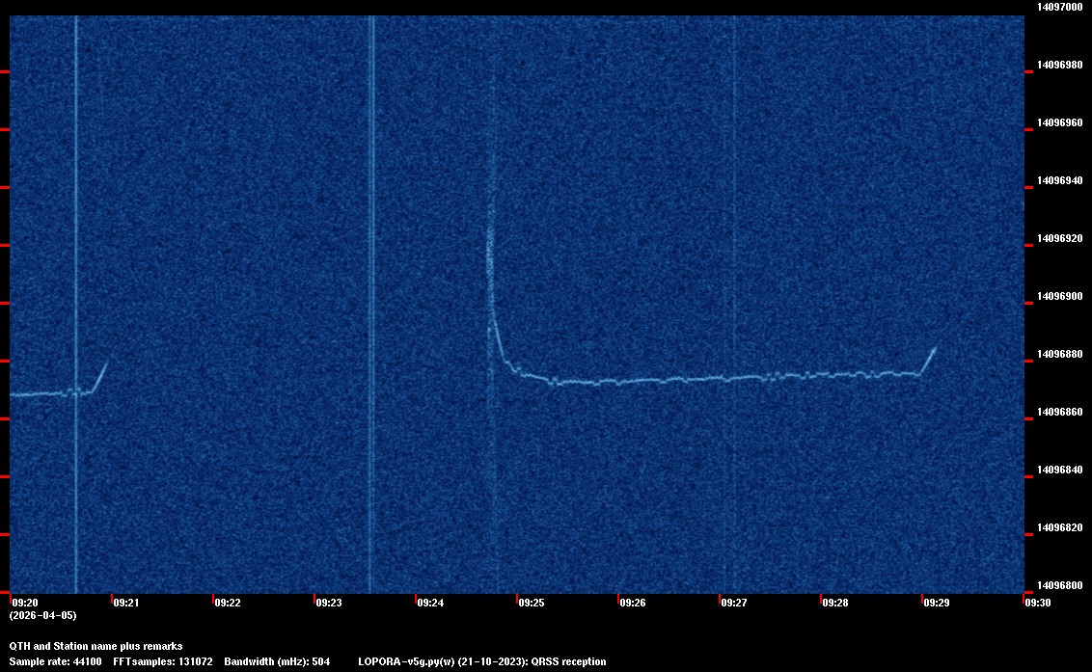Click the 09:20 time axis label

[x=25, y=603]
